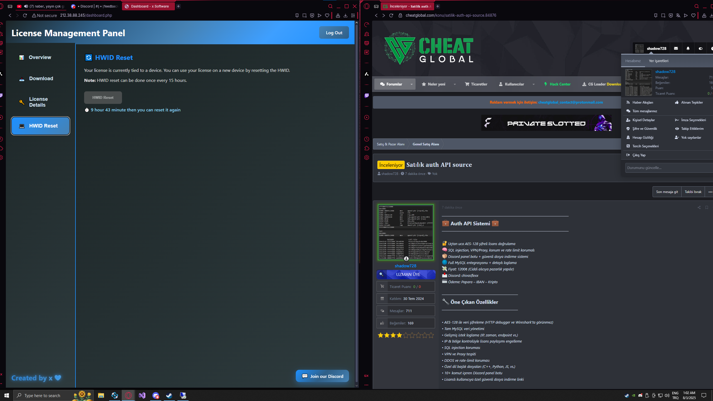Viewport: 713px width, 401px height.
Task: Select the Yer işaretleri tab in account popup
Action: (x=659, y=61)
